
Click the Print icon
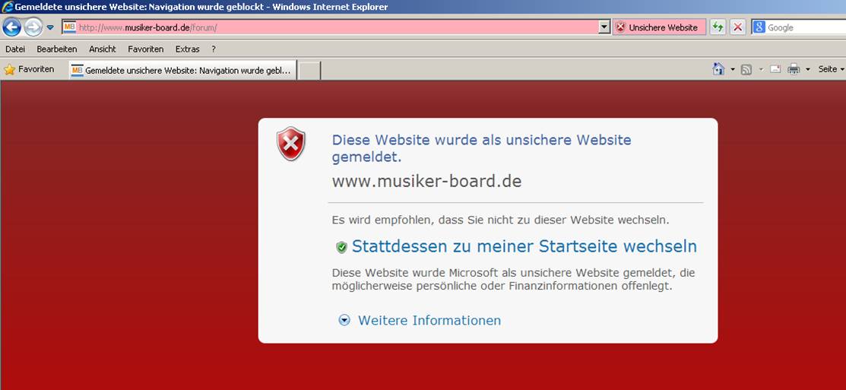(x=793, y=69)
